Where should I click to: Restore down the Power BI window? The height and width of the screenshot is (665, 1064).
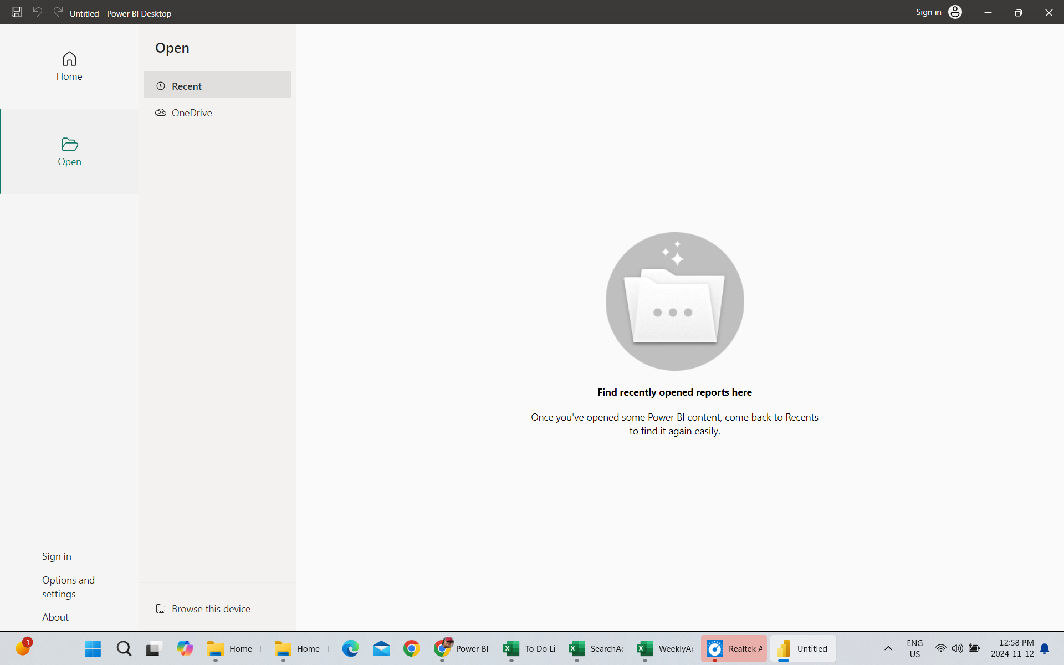1018,12
